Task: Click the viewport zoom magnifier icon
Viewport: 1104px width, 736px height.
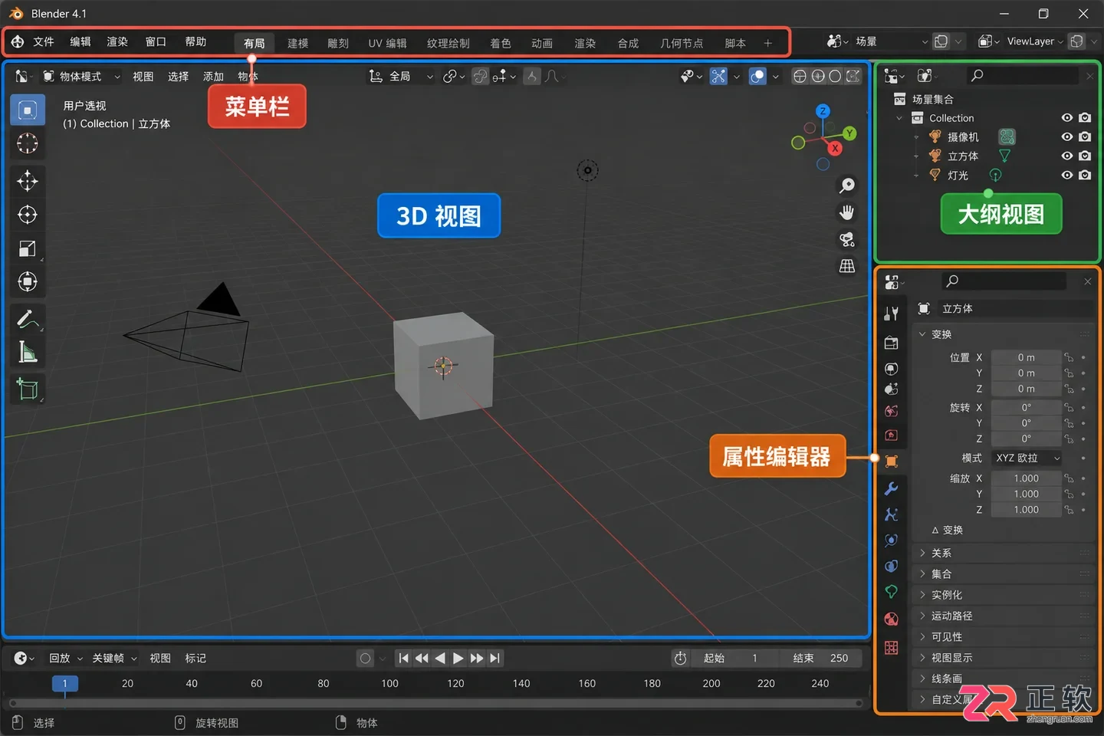Action: (x=847, y=186)
